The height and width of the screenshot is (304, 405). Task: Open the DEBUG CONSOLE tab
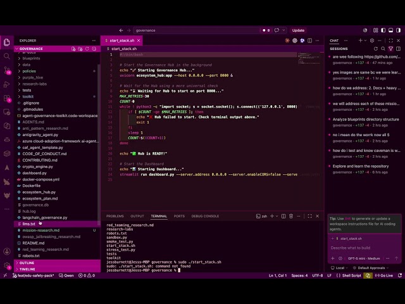(x=205, y=216)
